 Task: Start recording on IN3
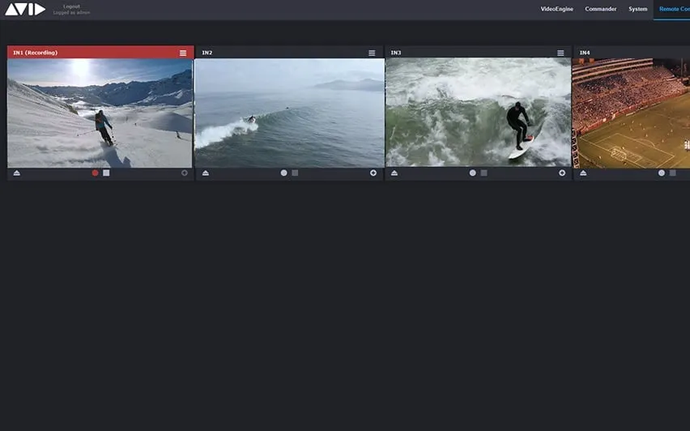[473, 173]
